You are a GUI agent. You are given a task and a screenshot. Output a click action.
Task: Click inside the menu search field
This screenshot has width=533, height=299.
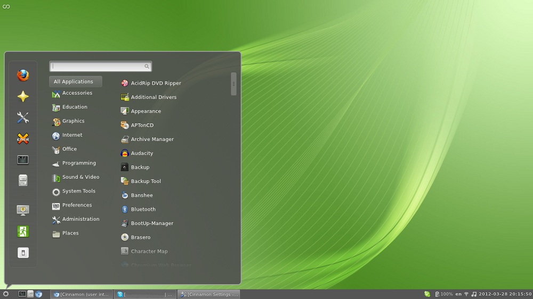[x=101, y=67]
